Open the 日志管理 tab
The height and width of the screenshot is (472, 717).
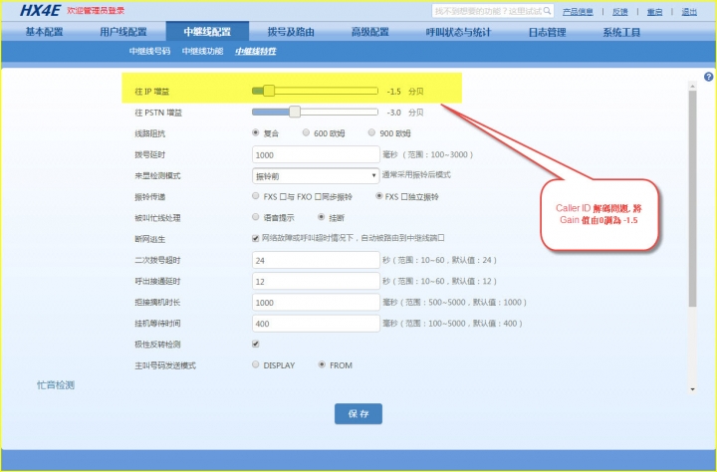(x=548, y=32)
